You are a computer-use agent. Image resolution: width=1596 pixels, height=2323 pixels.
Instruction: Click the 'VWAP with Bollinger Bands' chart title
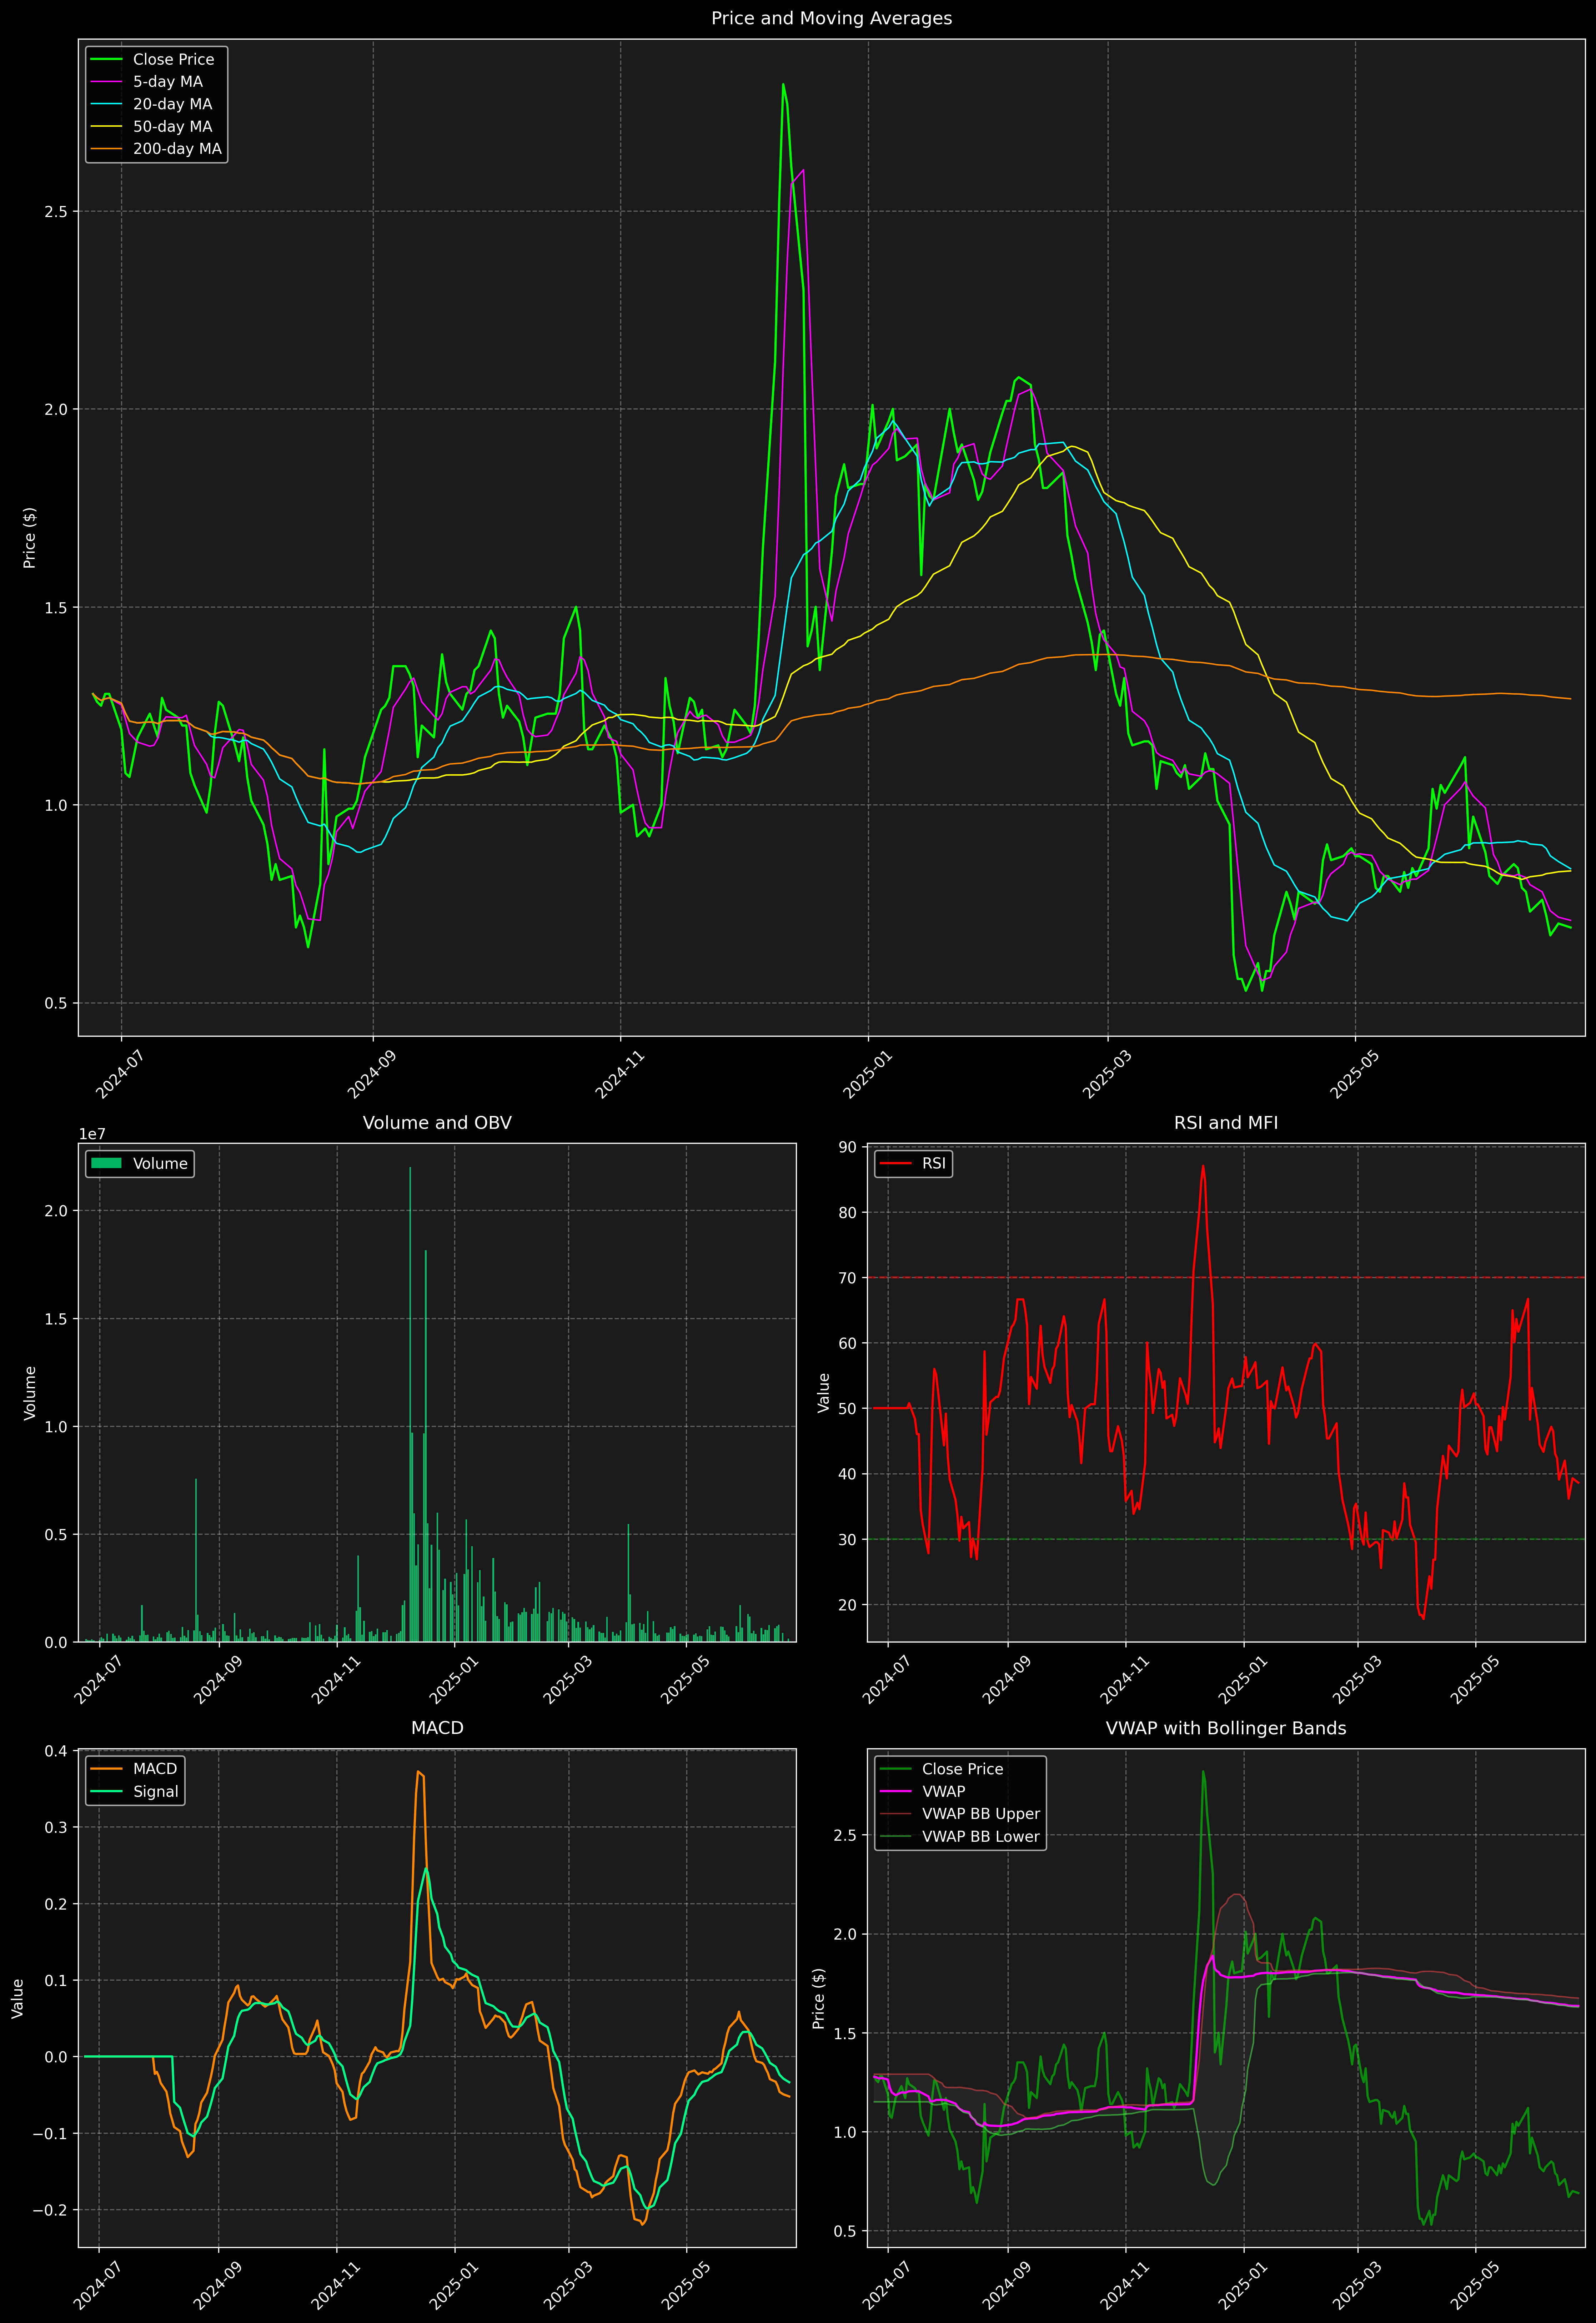tap(1226, 1728)
